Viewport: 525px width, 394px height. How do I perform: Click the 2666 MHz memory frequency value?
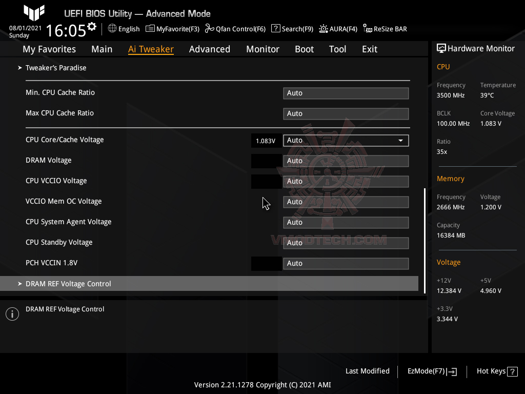coord(451,207)
